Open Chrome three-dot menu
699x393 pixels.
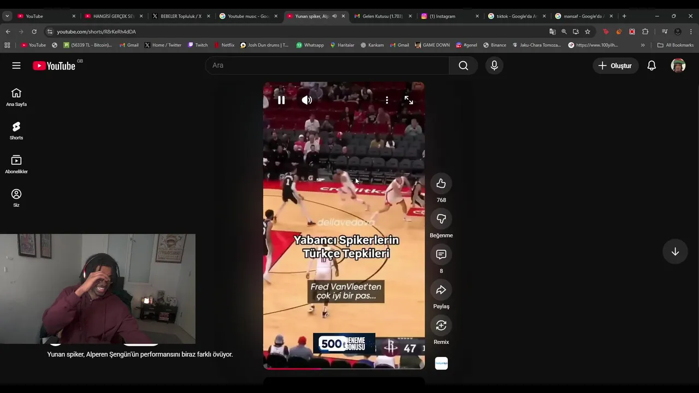tap(691, 32)
